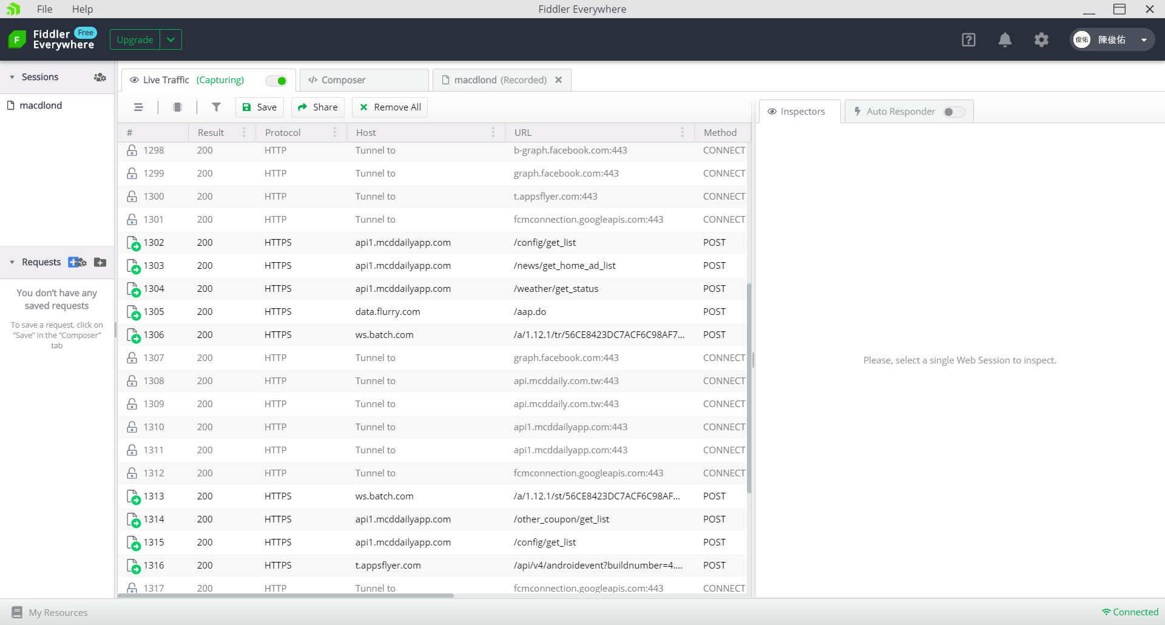The height and width of the screenshot is (625, 1165).
Task: Click the vertical scrollbar of sessions list
Action: 749,388
